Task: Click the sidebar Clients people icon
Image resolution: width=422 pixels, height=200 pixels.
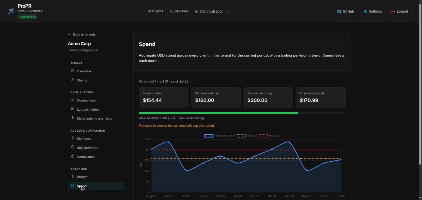Action: coord(73,79)
